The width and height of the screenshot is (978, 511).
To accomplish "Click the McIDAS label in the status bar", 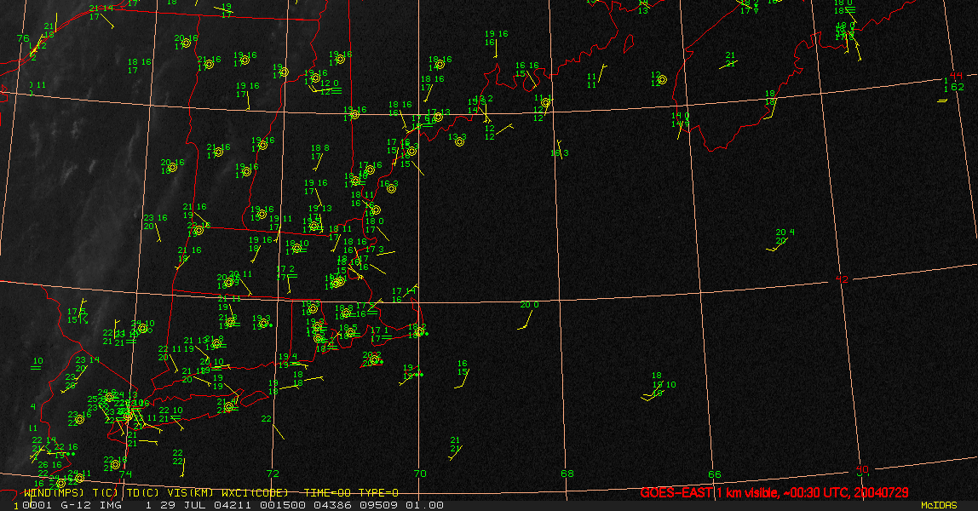I will point(939,505).
